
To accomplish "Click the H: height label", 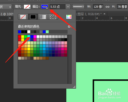I will [x=113, y=7].
